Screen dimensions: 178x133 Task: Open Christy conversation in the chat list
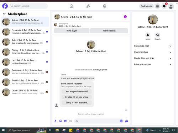pos(25,52)
